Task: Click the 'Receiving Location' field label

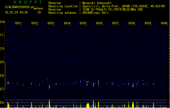Action: (x=63, y=6)
